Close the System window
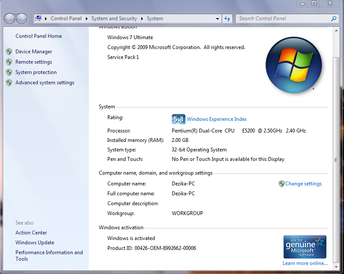Screen dimensions: 344x274 pos(330,3)
